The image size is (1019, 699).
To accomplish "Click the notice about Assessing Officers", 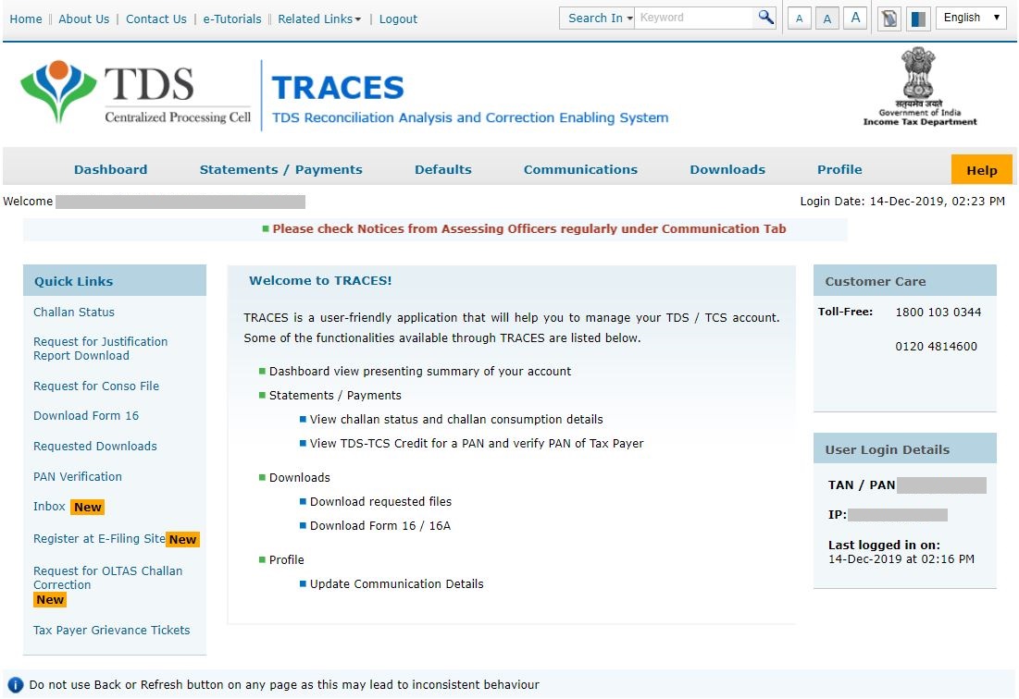I will tap(529, 229).
